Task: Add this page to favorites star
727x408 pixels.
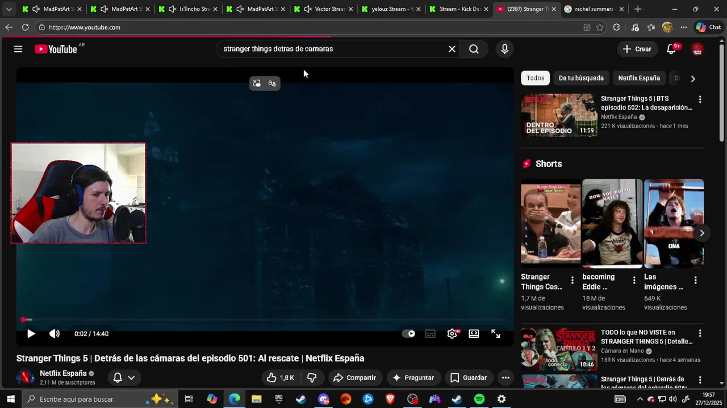Action: click(x=600, y=27)
